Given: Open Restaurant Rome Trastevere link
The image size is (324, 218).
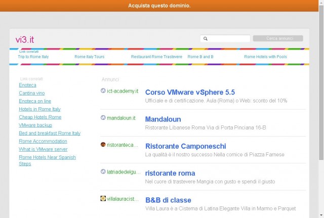Looking at the screenshot, I should pos(156,57).
